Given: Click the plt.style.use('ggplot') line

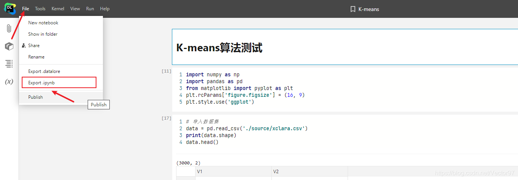Looking at the screenshot, I should pyautogui.click(x=220, y=102).
